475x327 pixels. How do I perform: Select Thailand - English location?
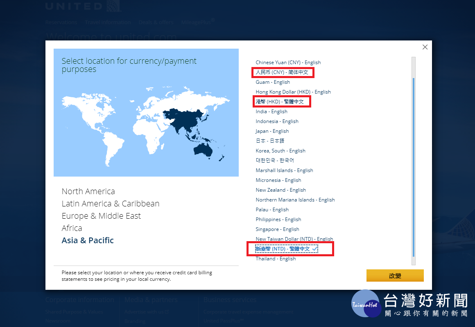point(275,259)
